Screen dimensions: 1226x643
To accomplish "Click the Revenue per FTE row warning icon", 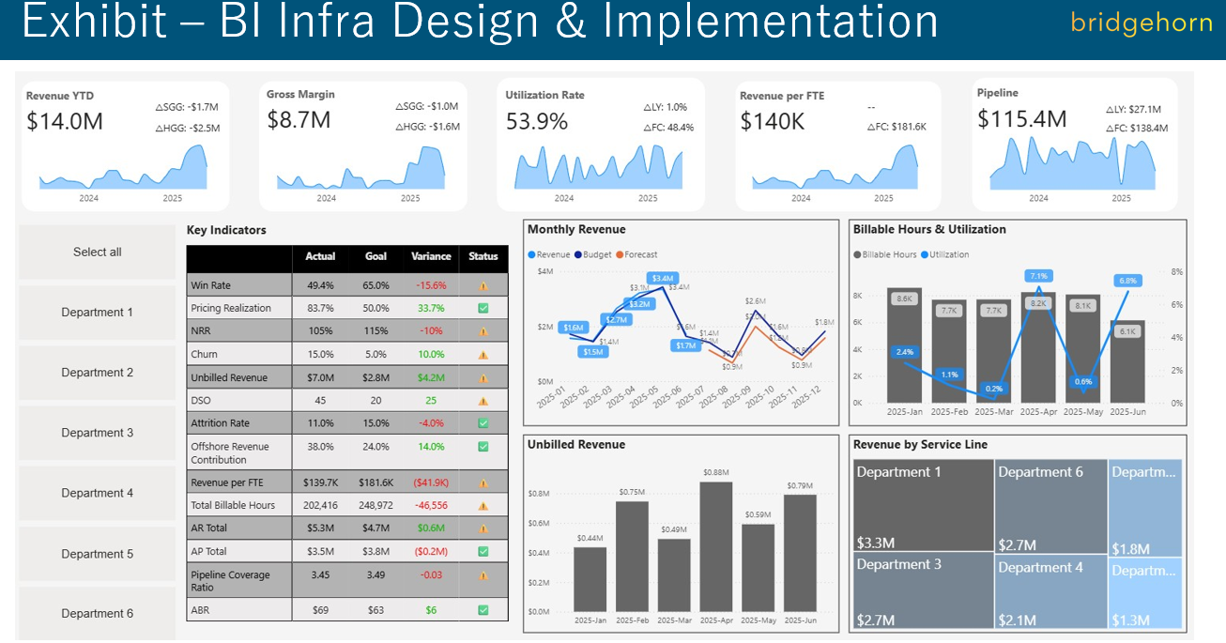I will (483, 482).
